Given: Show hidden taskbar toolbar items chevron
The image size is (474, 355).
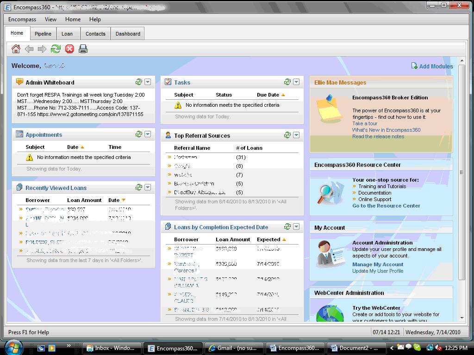Looking at the screenshot, I should pos(69,346).
